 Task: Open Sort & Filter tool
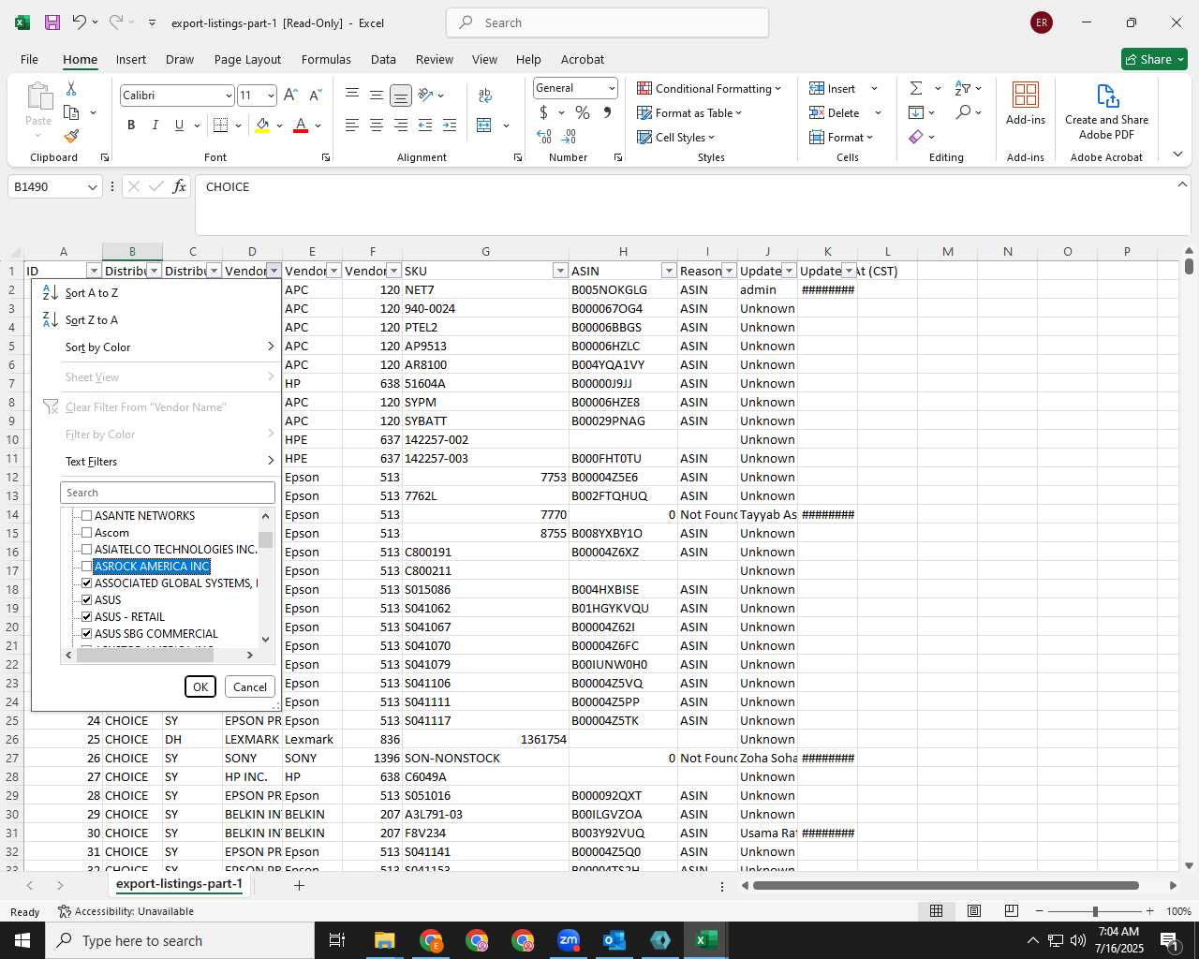pos(963,88)
